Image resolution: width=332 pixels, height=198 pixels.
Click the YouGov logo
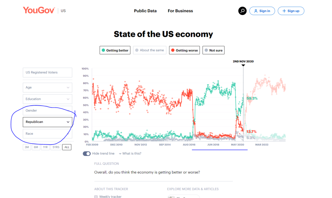tap(39, 10)
